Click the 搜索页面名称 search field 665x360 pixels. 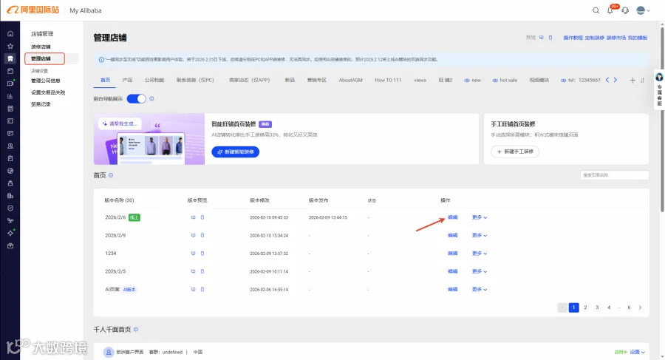coord(614,175)
